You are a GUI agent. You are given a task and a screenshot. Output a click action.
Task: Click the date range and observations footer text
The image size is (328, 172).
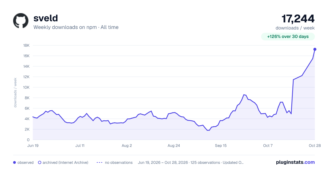click(191, 162)
